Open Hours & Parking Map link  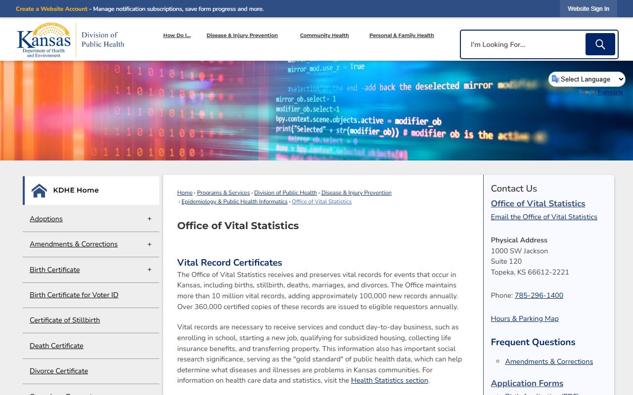525,318
